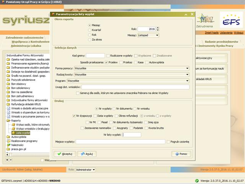Image resolution: width=245 pixels, height=184 pixels.
Task: Open the Zatrudnienie cudzoziemców tab
Action: 24,38
